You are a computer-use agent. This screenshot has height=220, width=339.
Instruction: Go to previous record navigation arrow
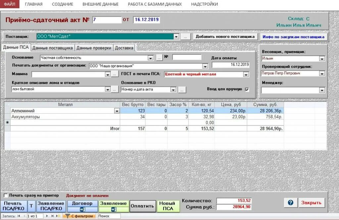tap(24, 216)
